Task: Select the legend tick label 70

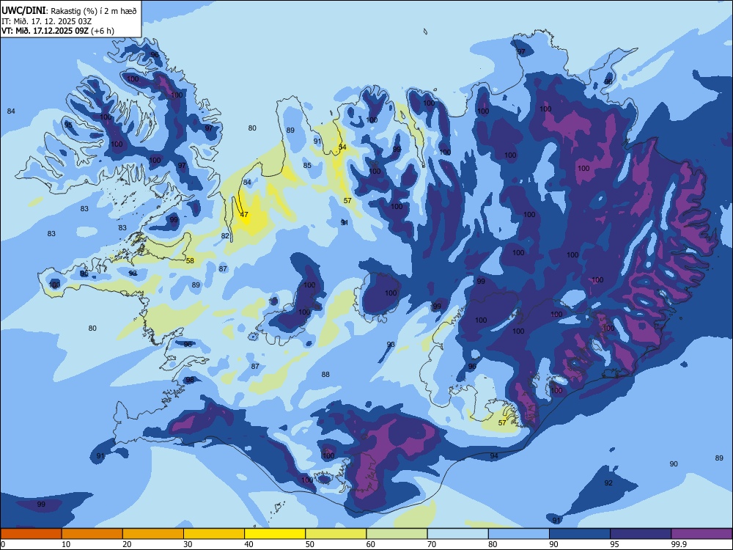Action: pyautogui.click(x=432, y=544)
